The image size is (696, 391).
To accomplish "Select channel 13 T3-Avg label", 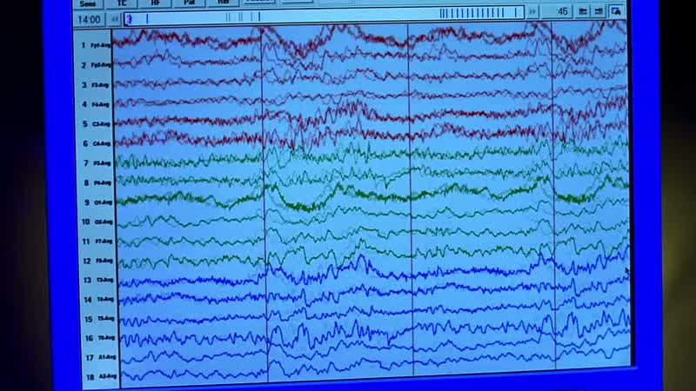I will (x=98, y=280).
